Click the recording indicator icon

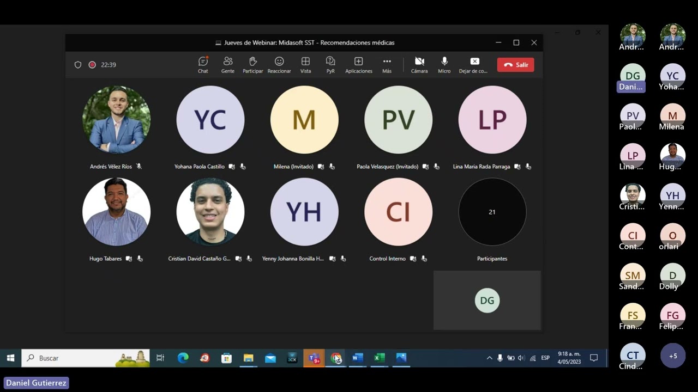coord(92,65)
